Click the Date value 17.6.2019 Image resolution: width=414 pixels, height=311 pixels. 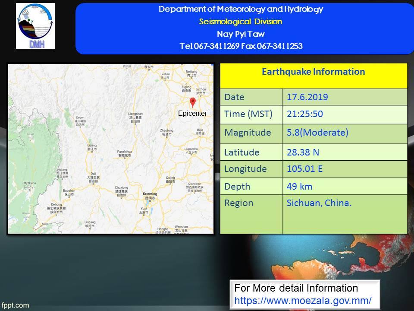point(307,97)
